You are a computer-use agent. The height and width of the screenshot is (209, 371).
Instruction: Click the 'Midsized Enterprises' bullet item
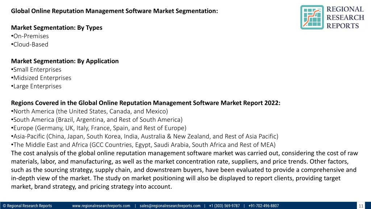pos(41,78)
